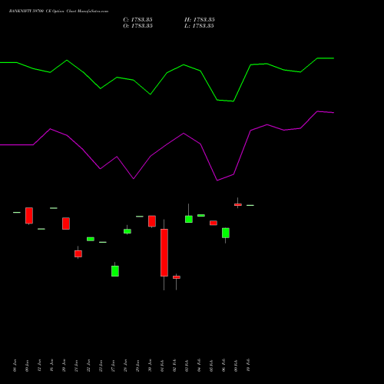Select the green candlestick for 03 Feb

[x=189, y=219]
